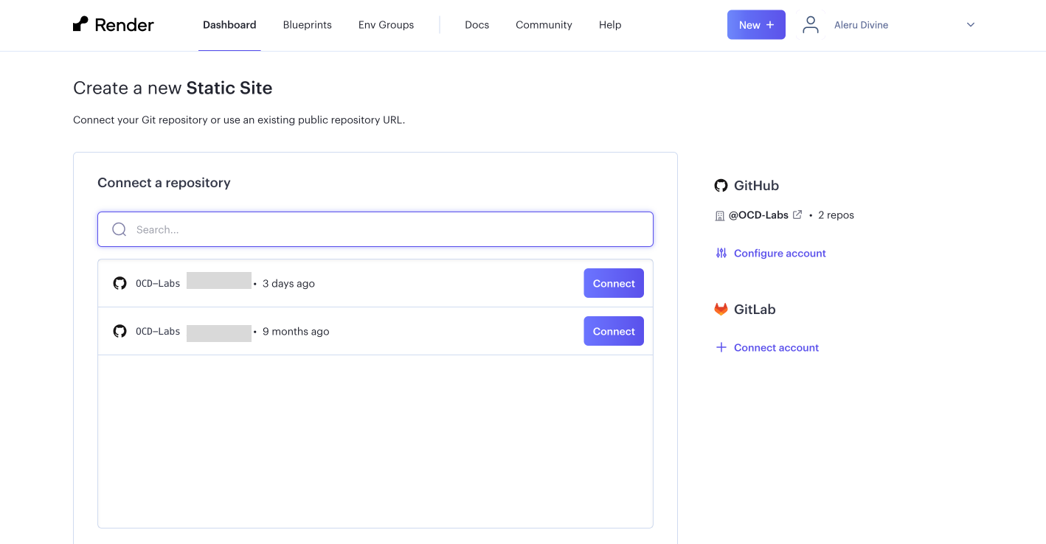Screen dimensions: 1046x544
Task: Open Env Groups page
Action: point(386,25)
